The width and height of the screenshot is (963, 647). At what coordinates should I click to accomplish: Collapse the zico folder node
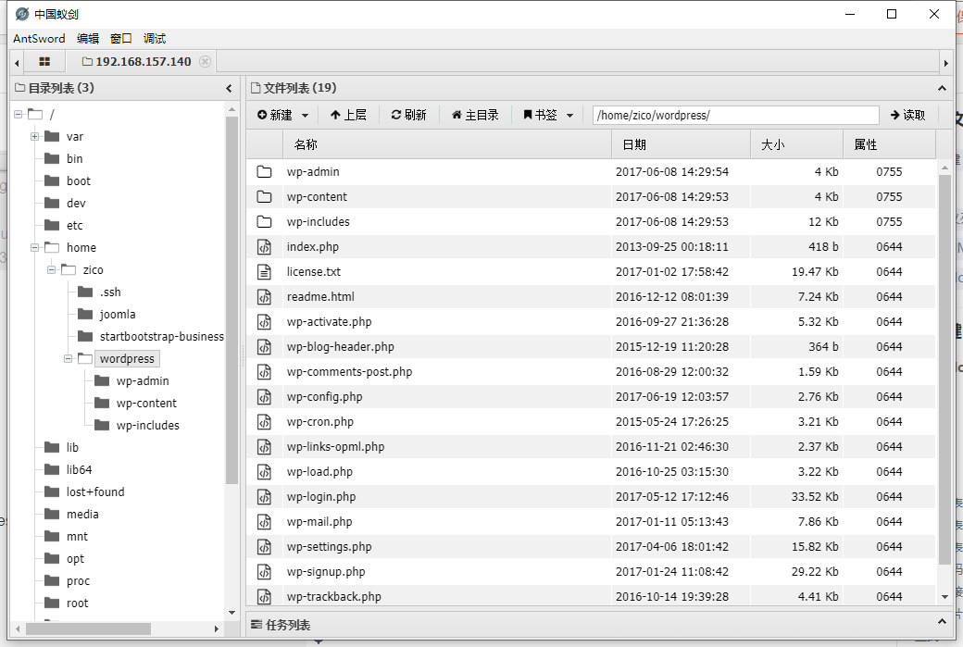[52, 269]
